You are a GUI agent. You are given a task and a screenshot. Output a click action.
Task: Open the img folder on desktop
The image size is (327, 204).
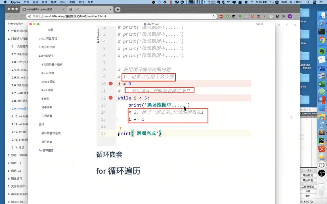pos(304,37)
